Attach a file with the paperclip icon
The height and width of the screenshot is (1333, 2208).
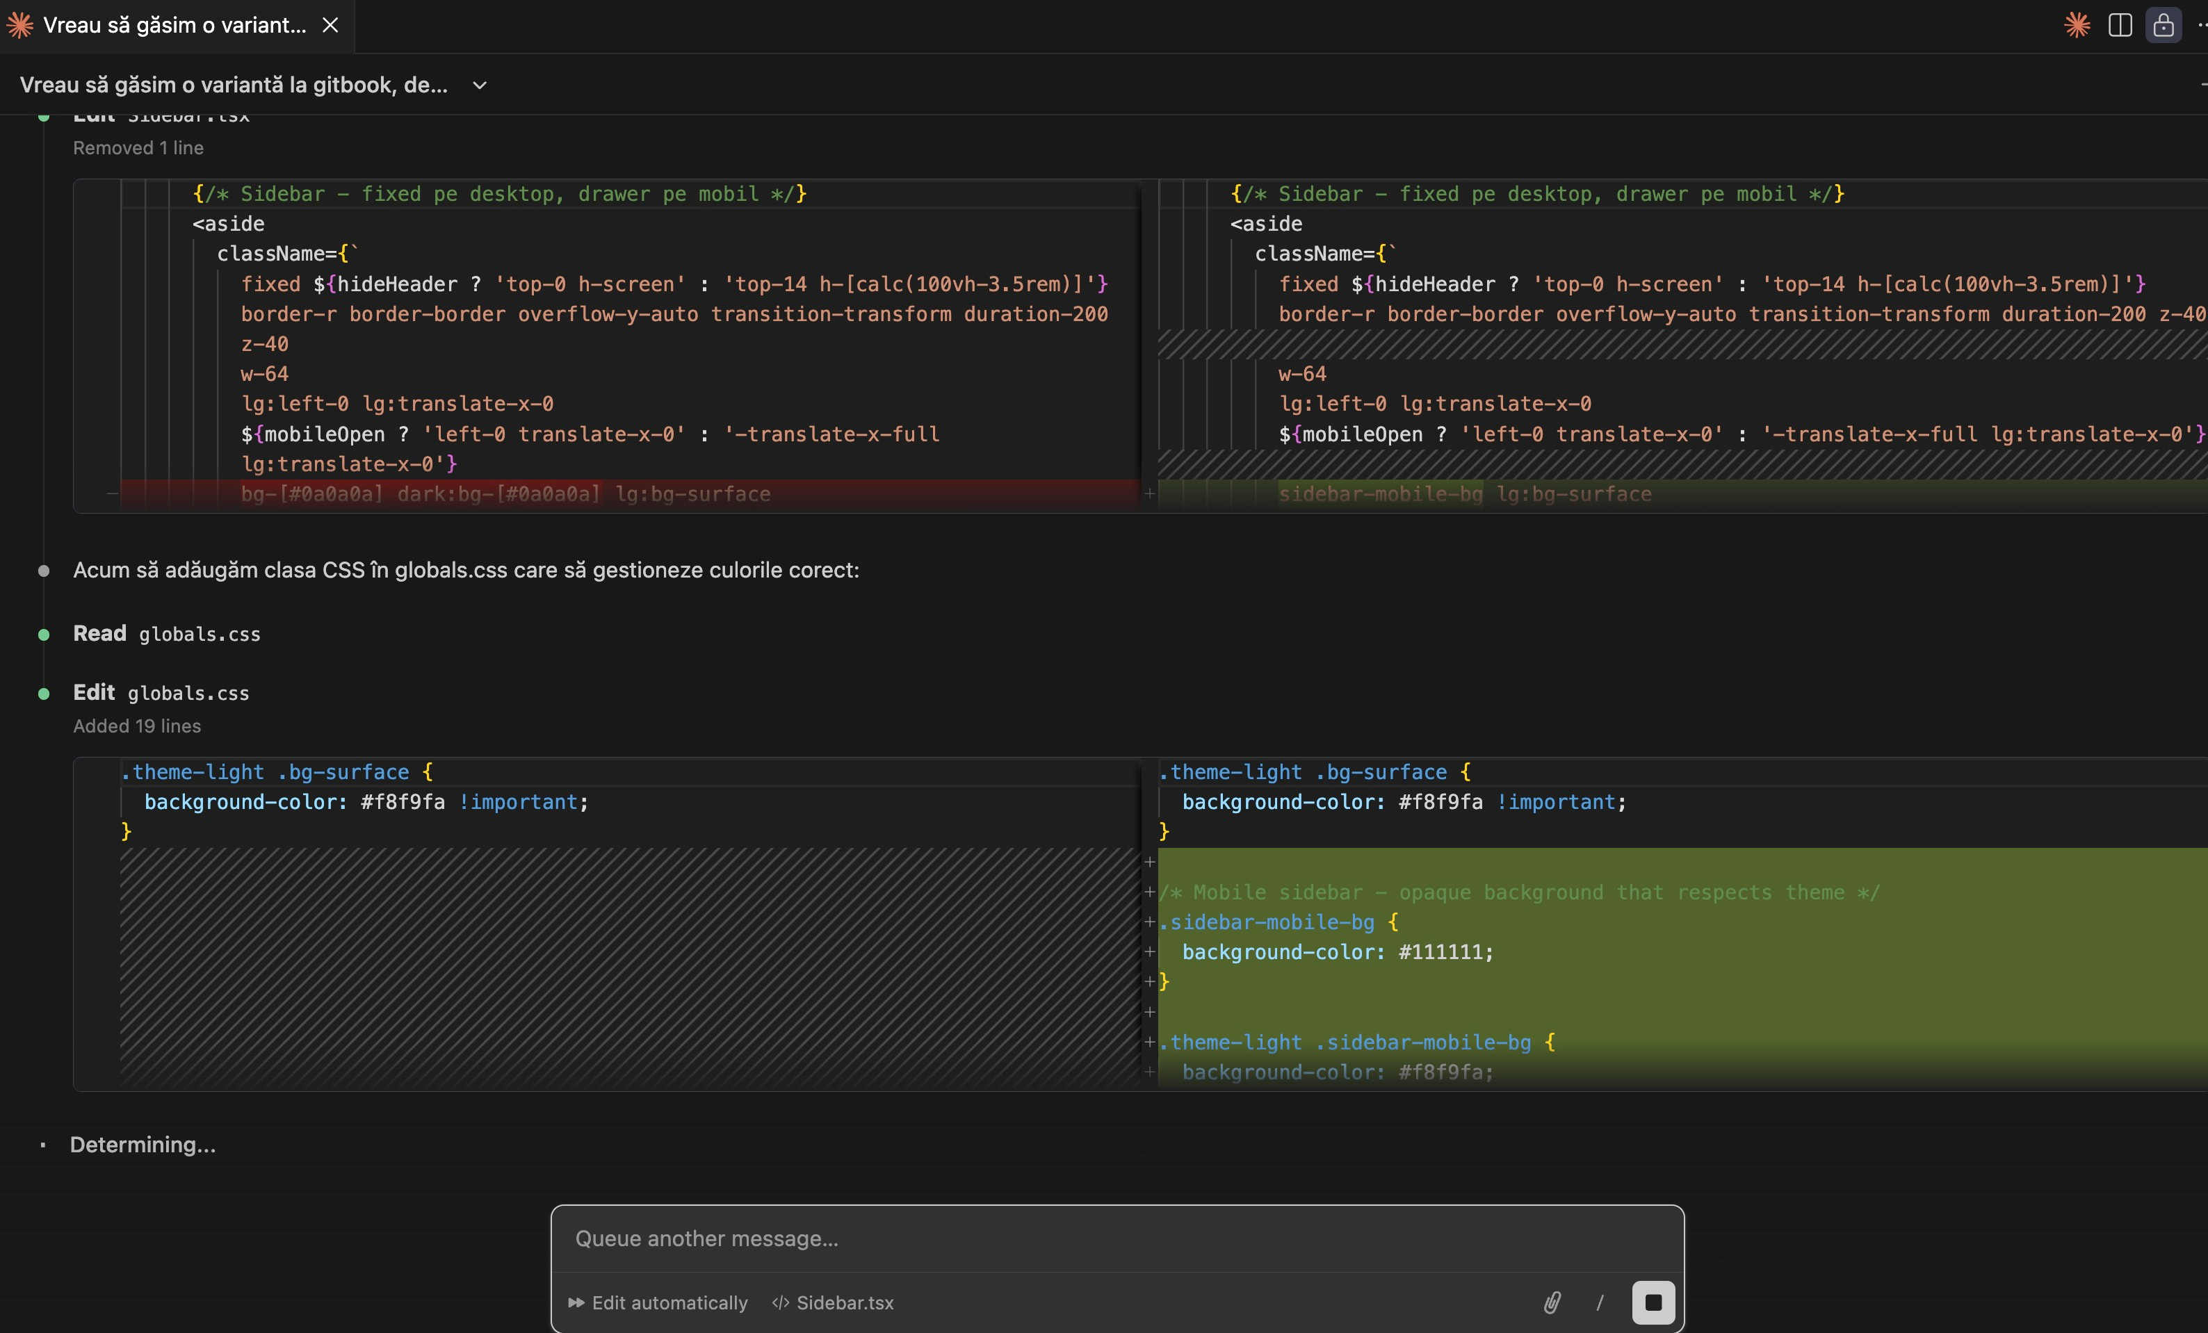pyautogui.click(x=1552, y=1302)
